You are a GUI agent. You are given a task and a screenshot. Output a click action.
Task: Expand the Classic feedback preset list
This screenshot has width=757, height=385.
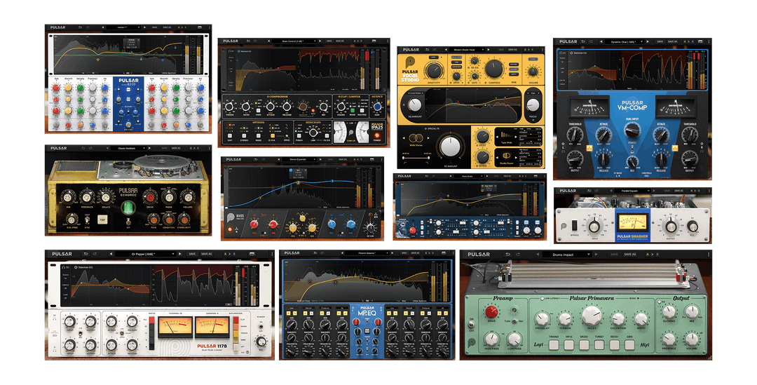(x=128, y=148)
